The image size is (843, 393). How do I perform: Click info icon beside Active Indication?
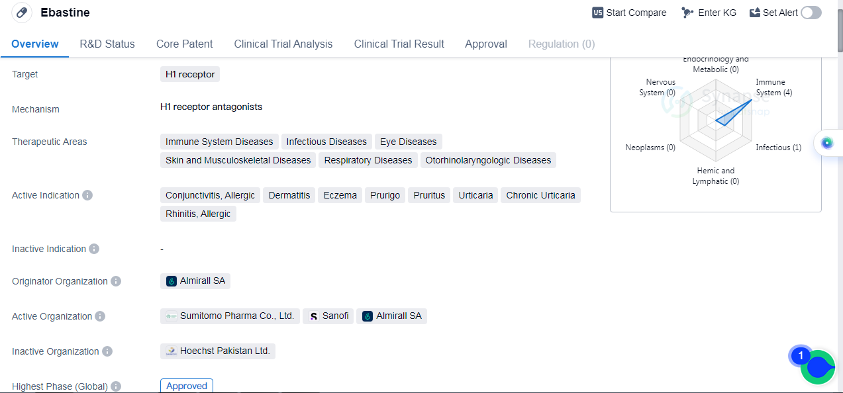pyautogui.click(x=87, y=195)
